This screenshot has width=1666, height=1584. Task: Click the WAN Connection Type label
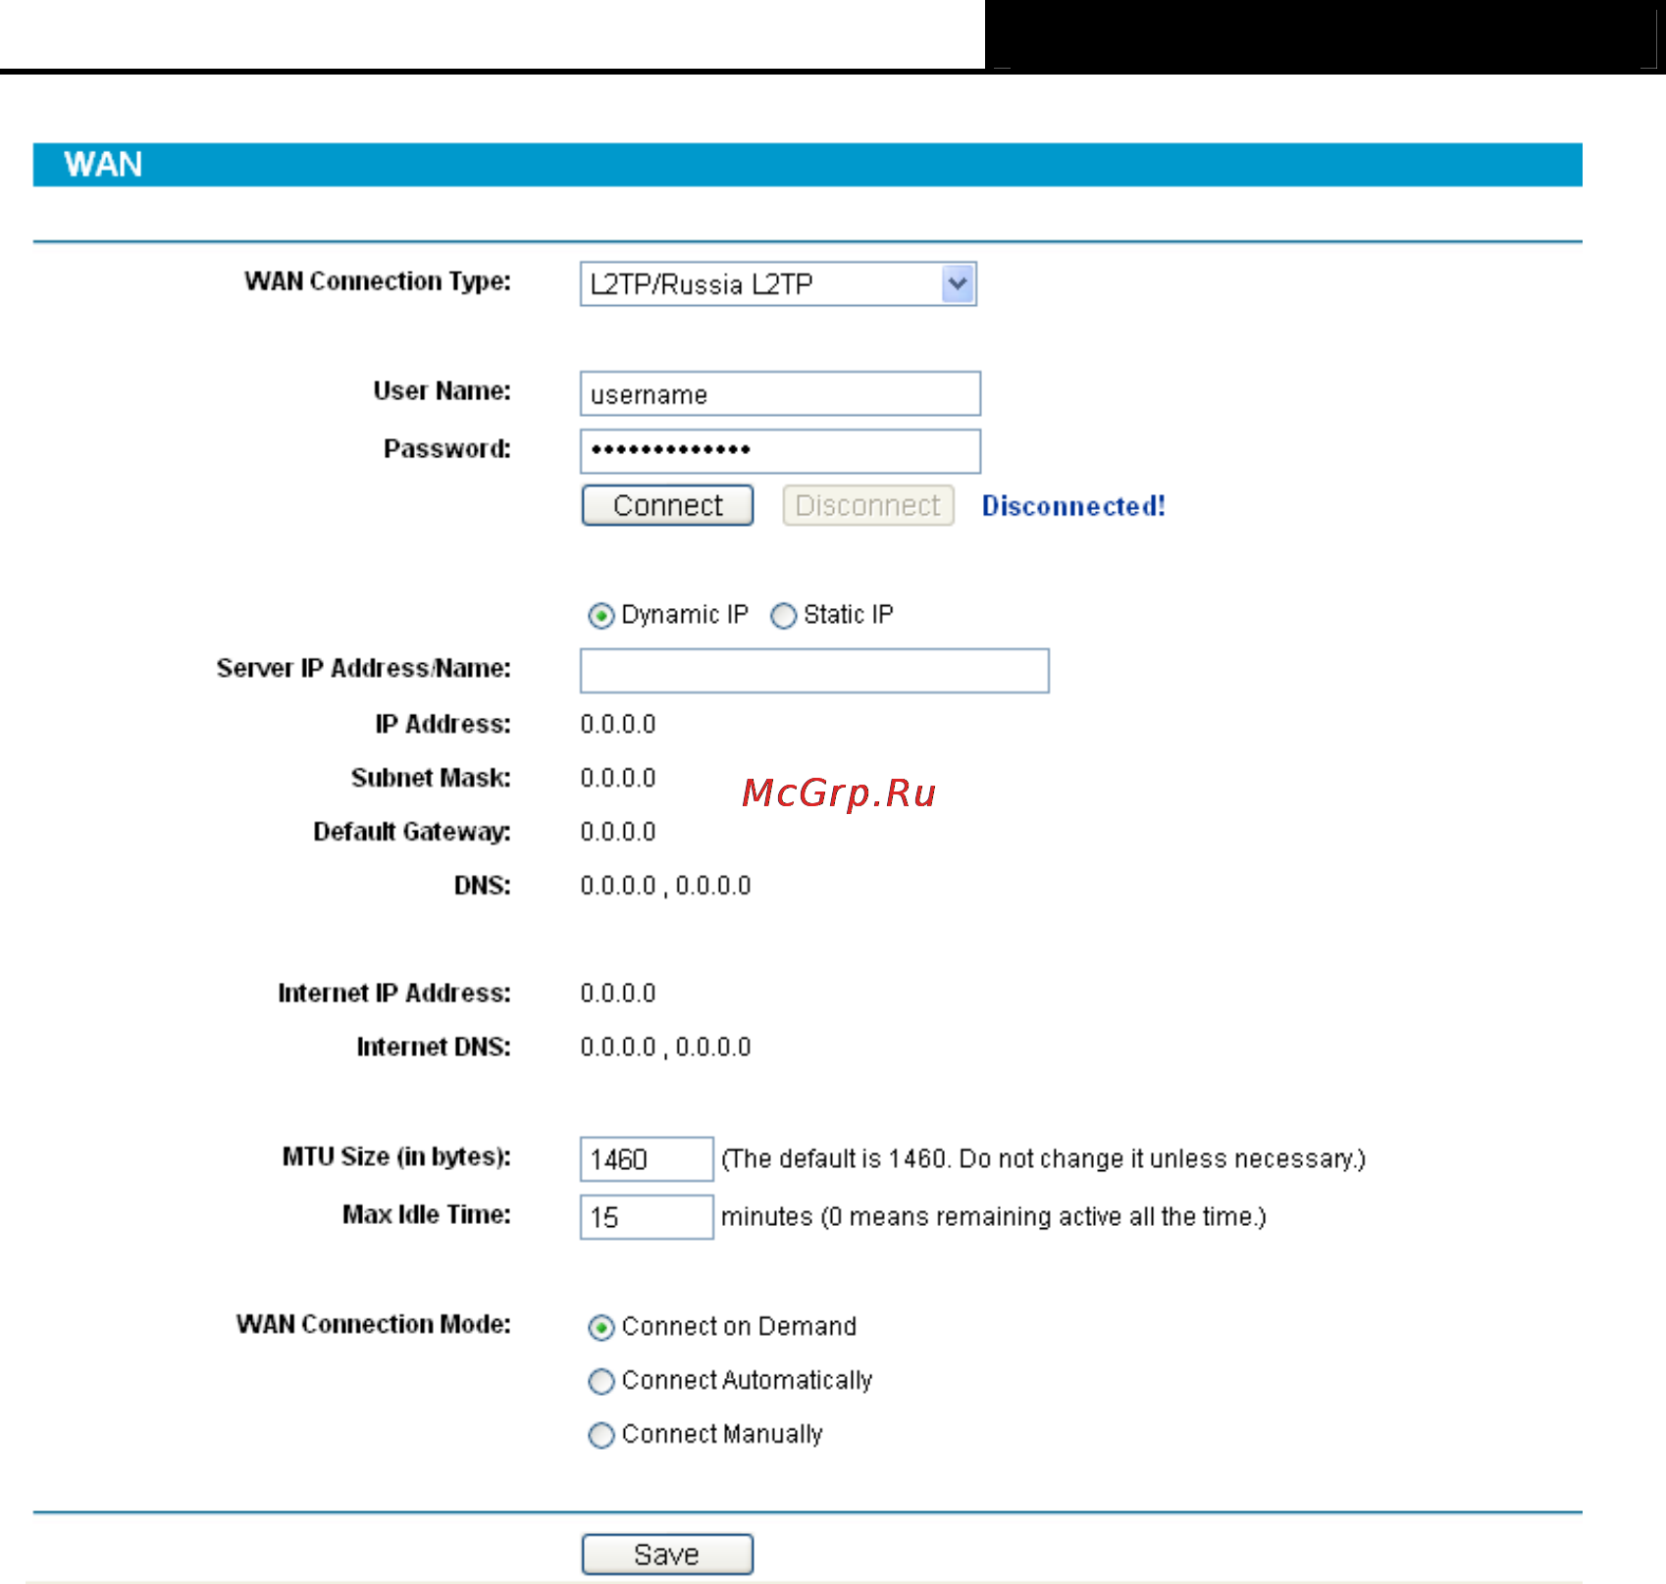coord(378,281)
